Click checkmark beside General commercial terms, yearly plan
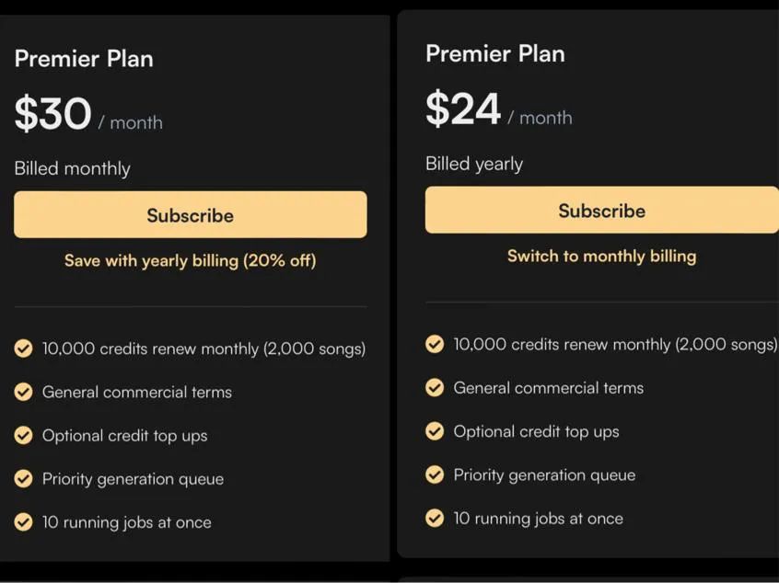The width and height of the screenshot is (779, 583). (x=435, y=387)
